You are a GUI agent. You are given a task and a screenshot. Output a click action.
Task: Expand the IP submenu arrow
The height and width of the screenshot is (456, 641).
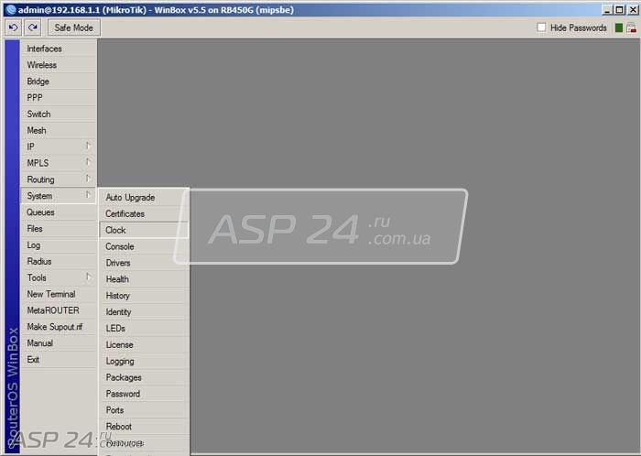88,147
